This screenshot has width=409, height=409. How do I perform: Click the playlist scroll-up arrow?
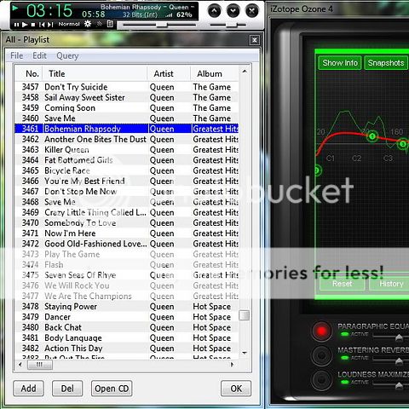click(245, 72)
